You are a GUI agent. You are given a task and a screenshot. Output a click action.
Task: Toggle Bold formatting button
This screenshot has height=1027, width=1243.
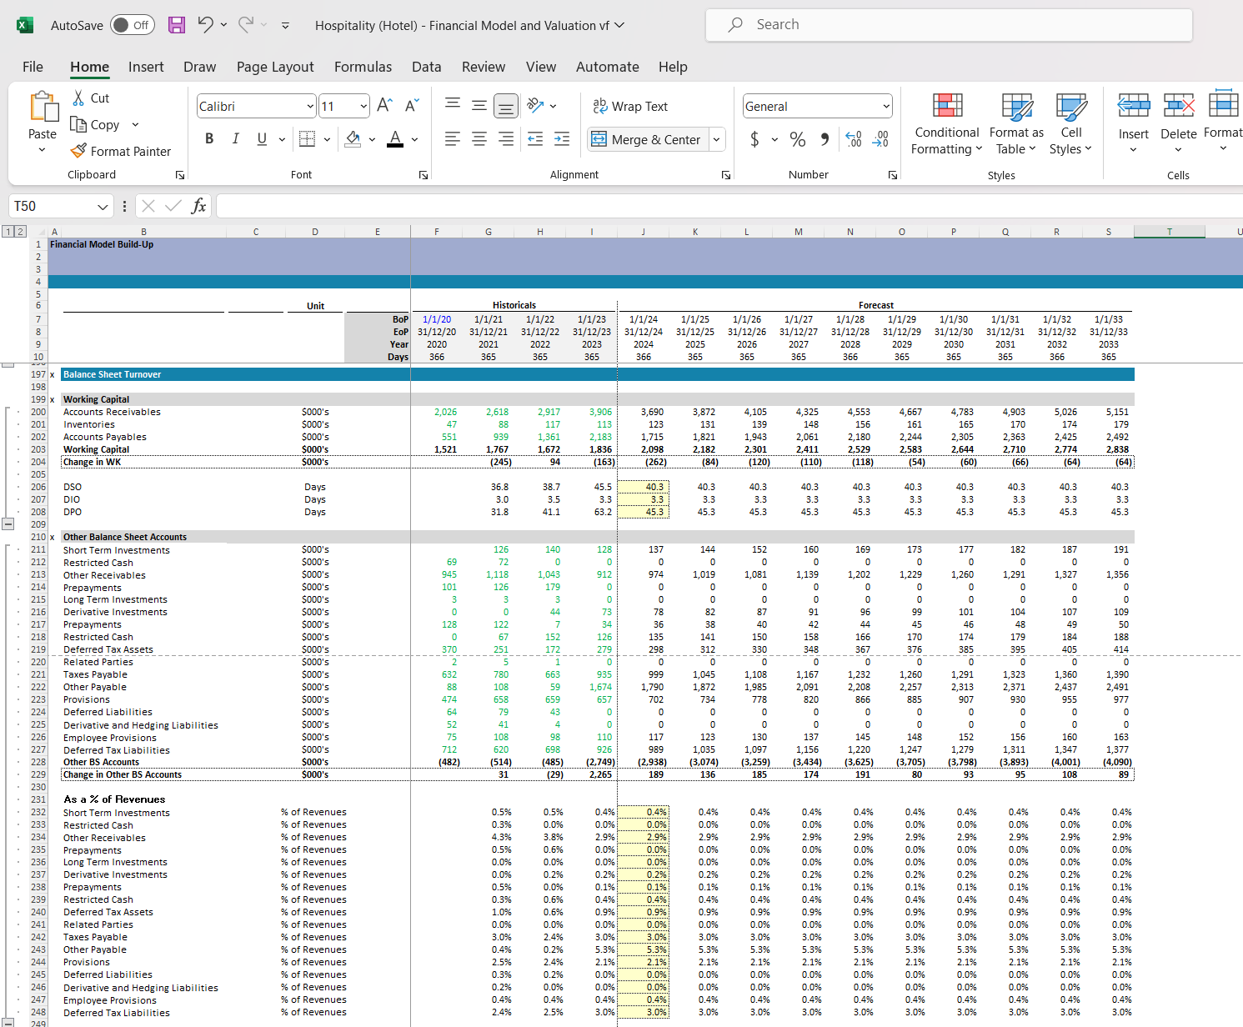tap(209, 139)
